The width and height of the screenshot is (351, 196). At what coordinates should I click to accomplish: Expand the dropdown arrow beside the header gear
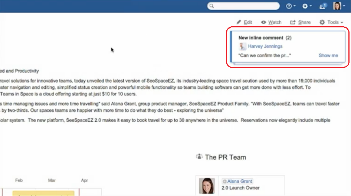pyautogui.click(x=311, y=7)
